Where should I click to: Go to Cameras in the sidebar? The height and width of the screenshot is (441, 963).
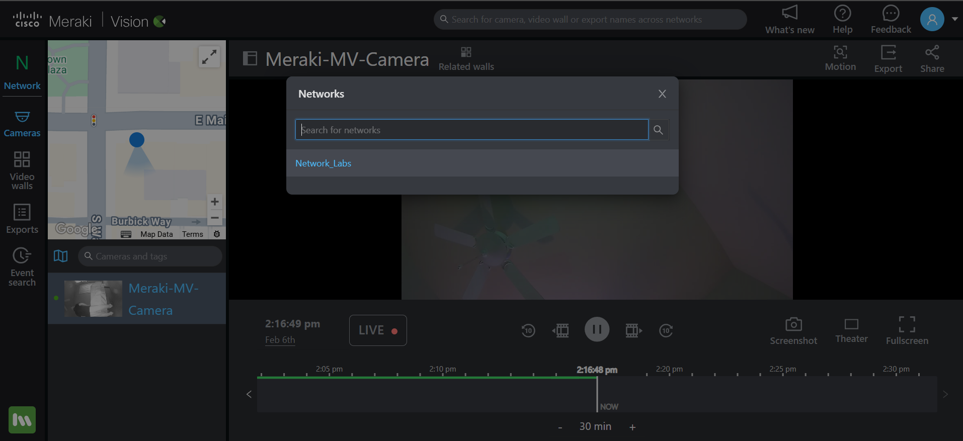point(22,124)
